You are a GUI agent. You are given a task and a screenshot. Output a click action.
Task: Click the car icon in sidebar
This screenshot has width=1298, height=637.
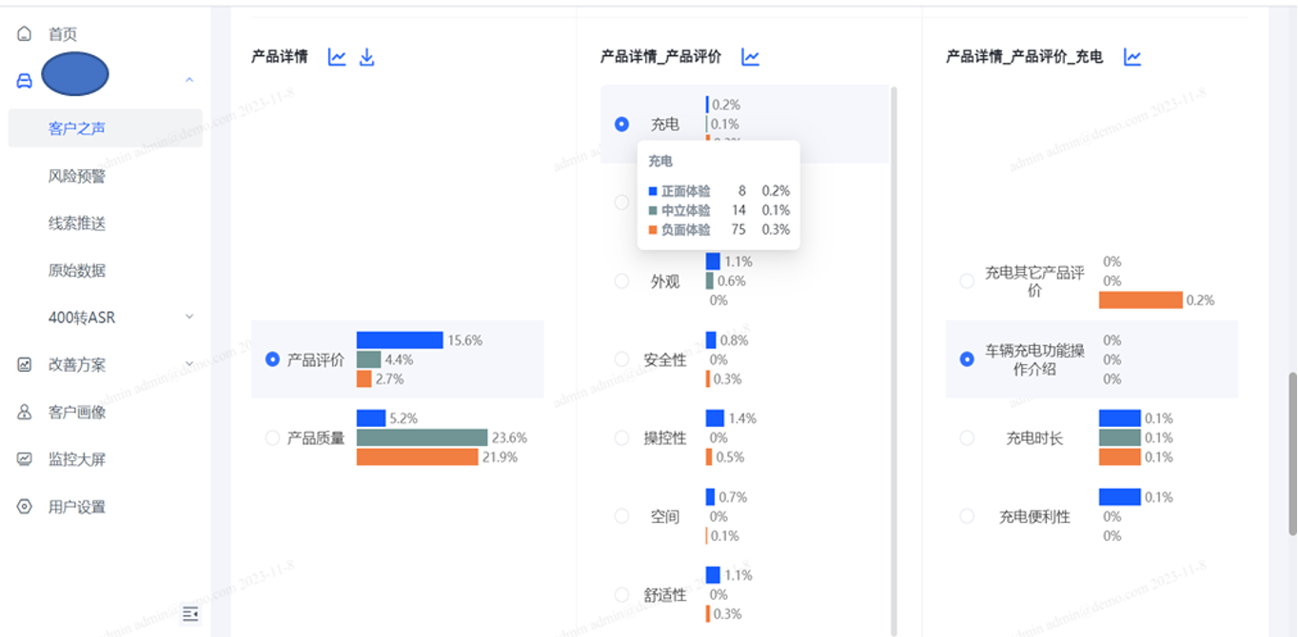point(25,81)
